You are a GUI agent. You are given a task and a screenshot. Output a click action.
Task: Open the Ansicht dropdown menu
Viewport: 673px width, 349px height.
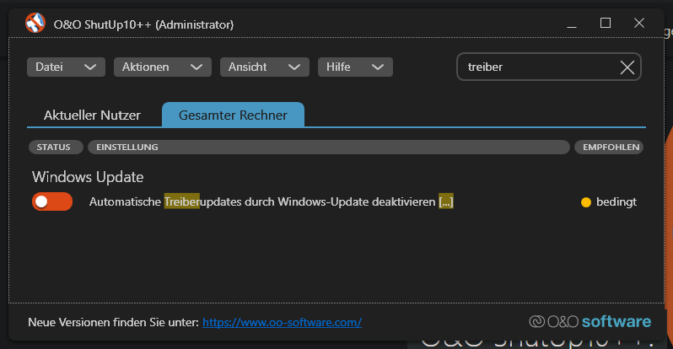(265, 67)
